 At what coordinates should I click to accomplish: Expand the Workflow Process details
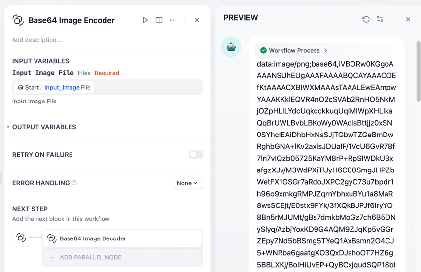pyautogui.click(x=294, y=50)
